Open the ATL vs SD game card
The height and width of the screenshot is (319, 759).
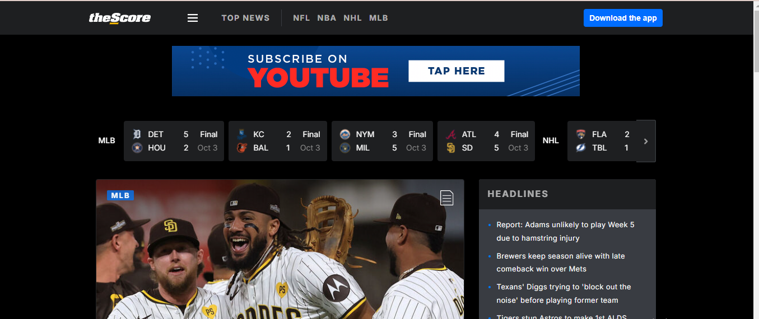[486, 141]
